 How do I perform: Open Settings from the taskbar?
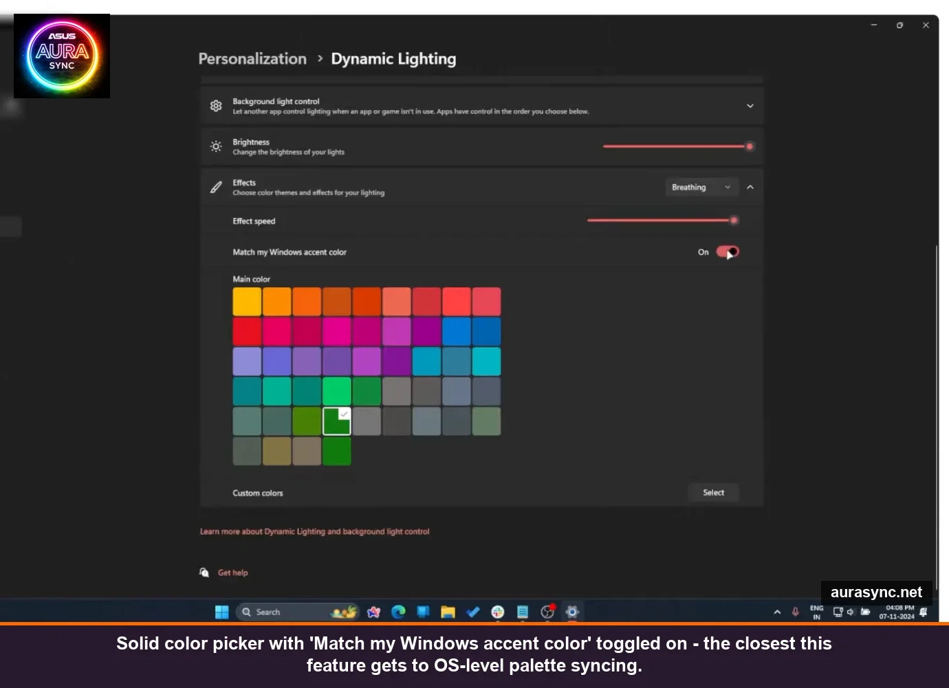(571, 612)
